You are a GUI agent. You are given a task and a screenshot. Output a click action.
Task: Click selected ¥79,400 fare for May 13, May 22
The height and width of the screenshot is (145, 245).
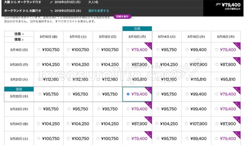pos(137,94)
